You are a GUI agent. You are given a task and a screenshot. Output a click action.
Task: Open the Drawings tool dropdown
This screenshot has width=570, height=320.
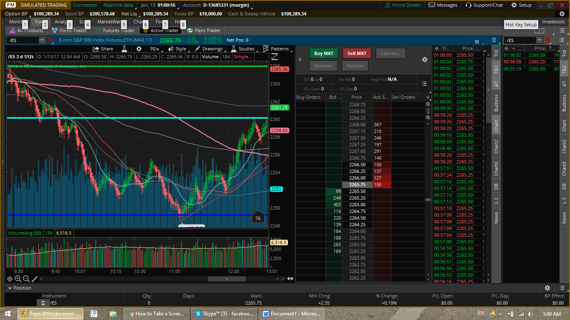pos(209,49)
